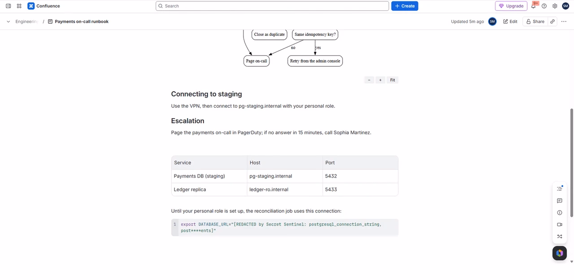
Task: Click the 5432 port cell
Action: click(360, 176)
